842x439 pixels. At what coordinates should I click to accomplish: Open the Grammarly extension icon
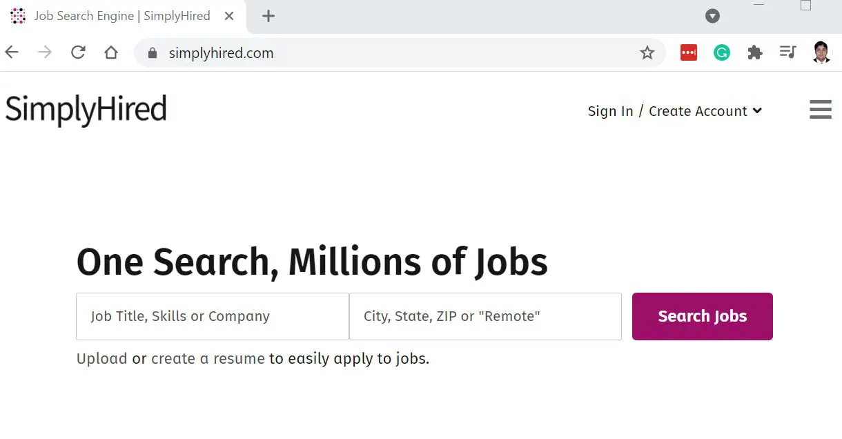(722, 52)
